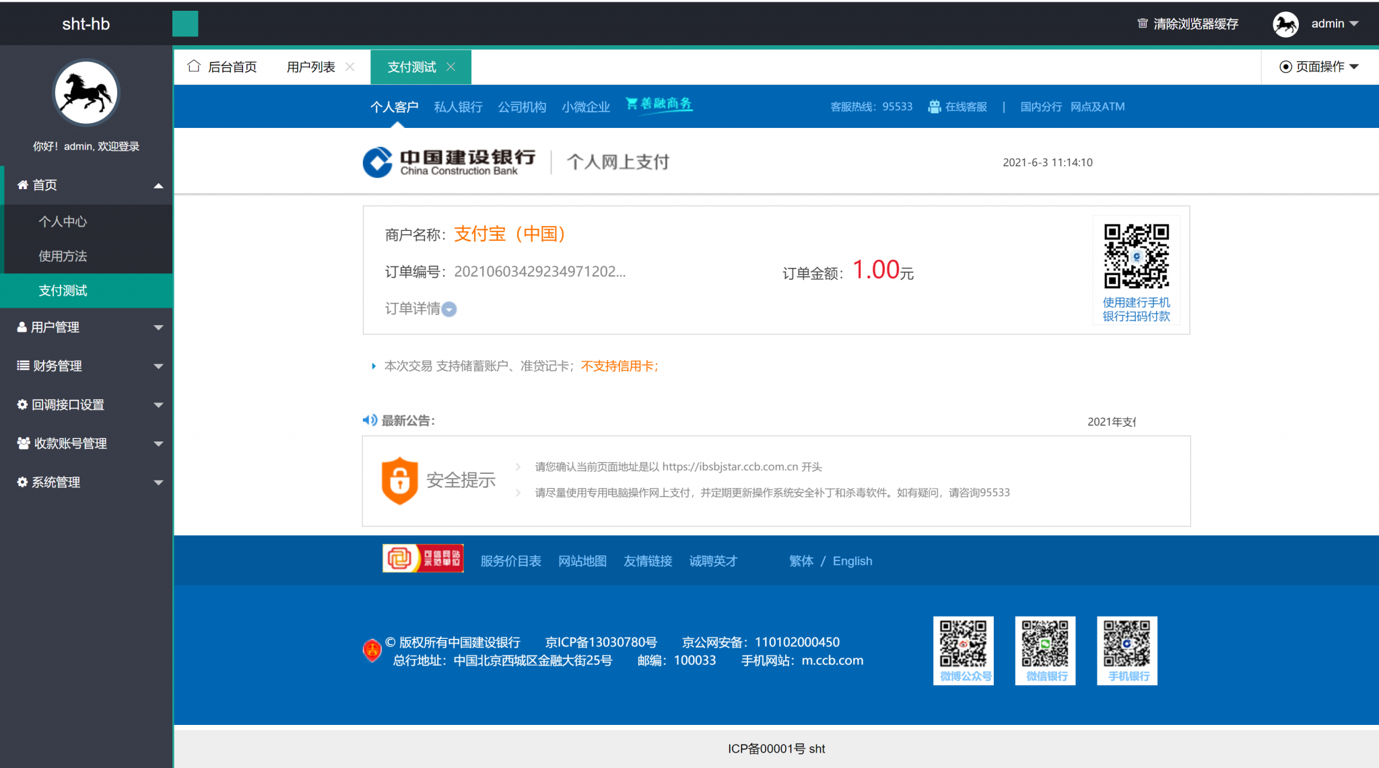Close the 用户列表 tab

tap(350, 67)
